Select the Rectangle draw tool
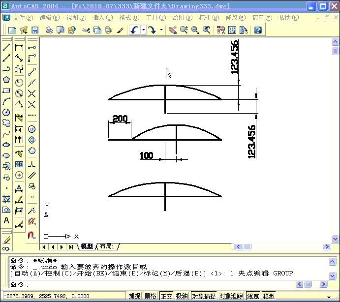Viewport: 340px width, 302px height. (x=6, y=91)
